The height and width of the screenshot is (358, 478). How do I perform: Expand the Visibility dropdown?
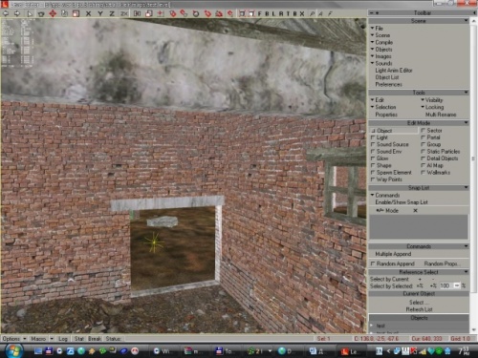tap(432, 100)
